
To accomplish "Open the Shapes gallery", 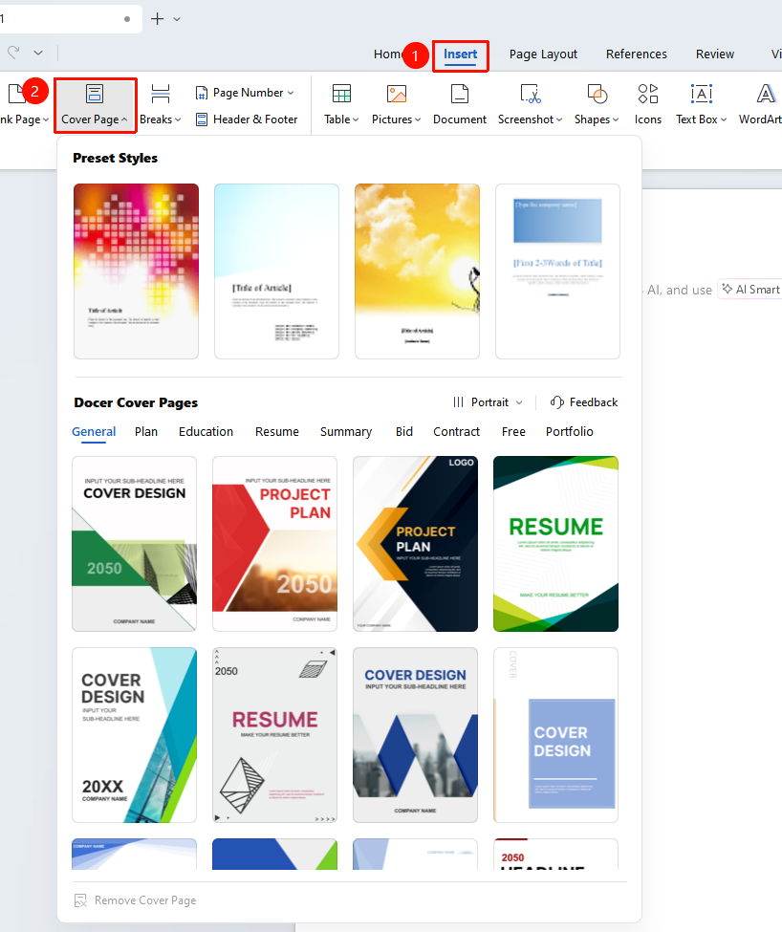I will pos(597,105).
